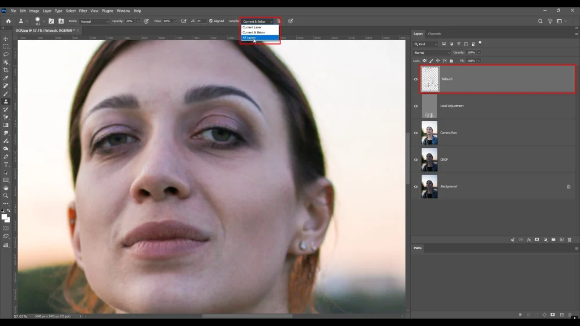The height and width of the screenshot is (326, 580).
Task: Open the Paths panel tab
Action: pyautogui.click(x=417, y=248)
